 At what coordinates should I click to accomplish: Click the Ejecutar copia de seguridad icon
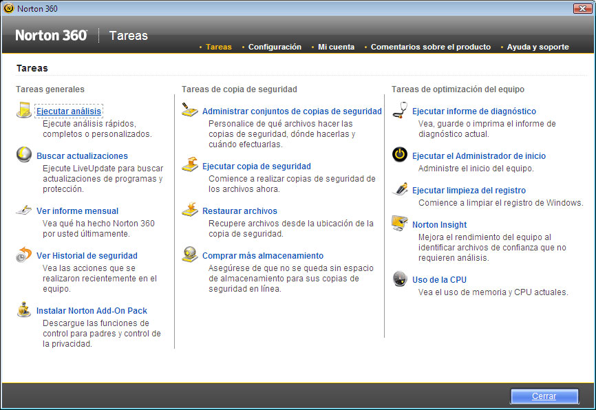[x=190, y=165]
